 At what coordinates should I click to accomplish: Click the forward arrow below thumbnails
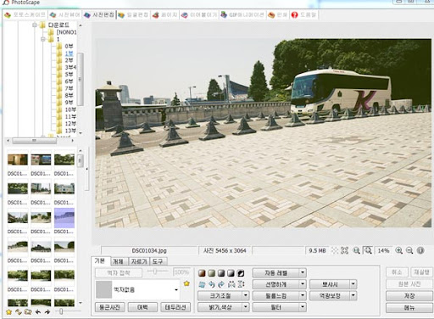[x=47, y=312]
